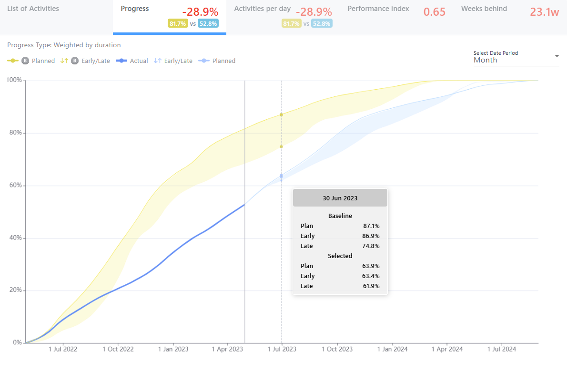The height and width of the screenshot is (373, 567).
Task: Click the grey B badge beside baseline Early/Late
Action: 75,61
